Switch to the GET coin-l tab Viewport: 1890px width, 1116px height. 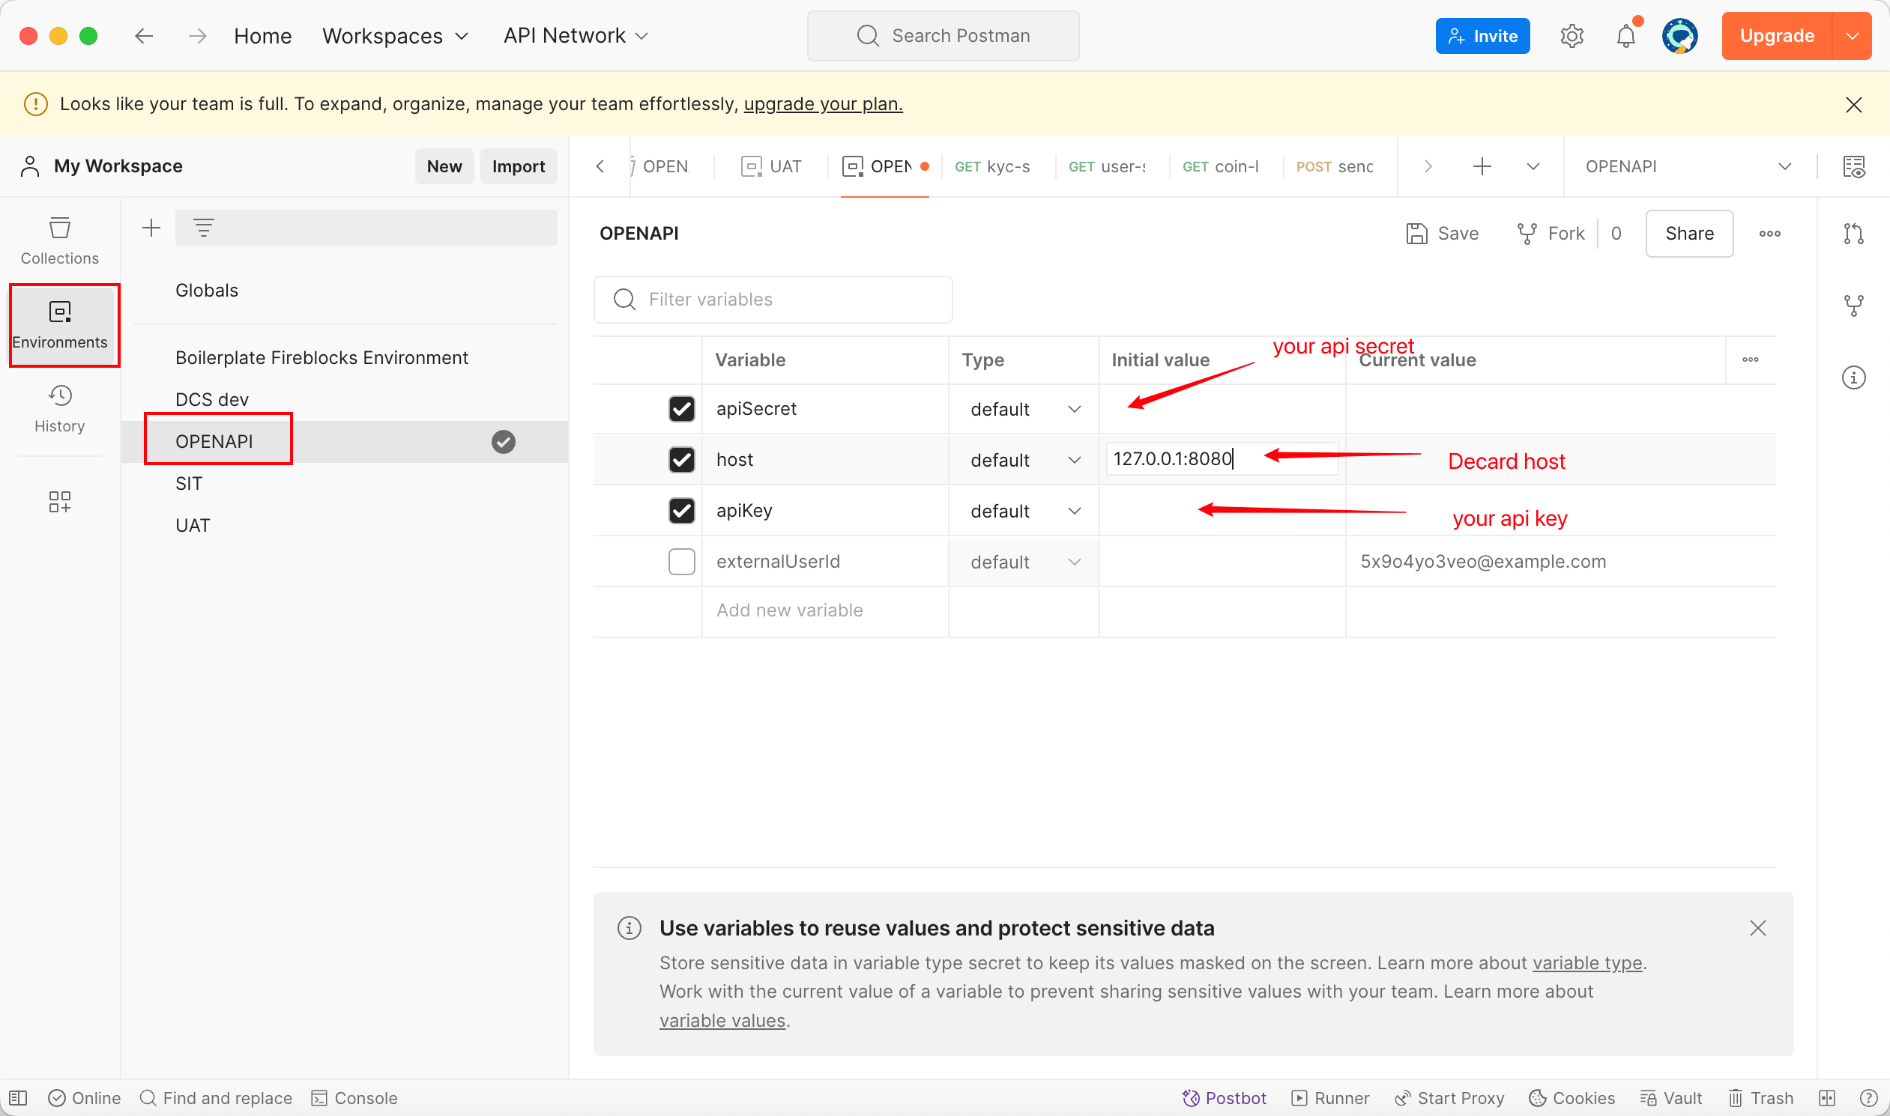coord(1219,166)
